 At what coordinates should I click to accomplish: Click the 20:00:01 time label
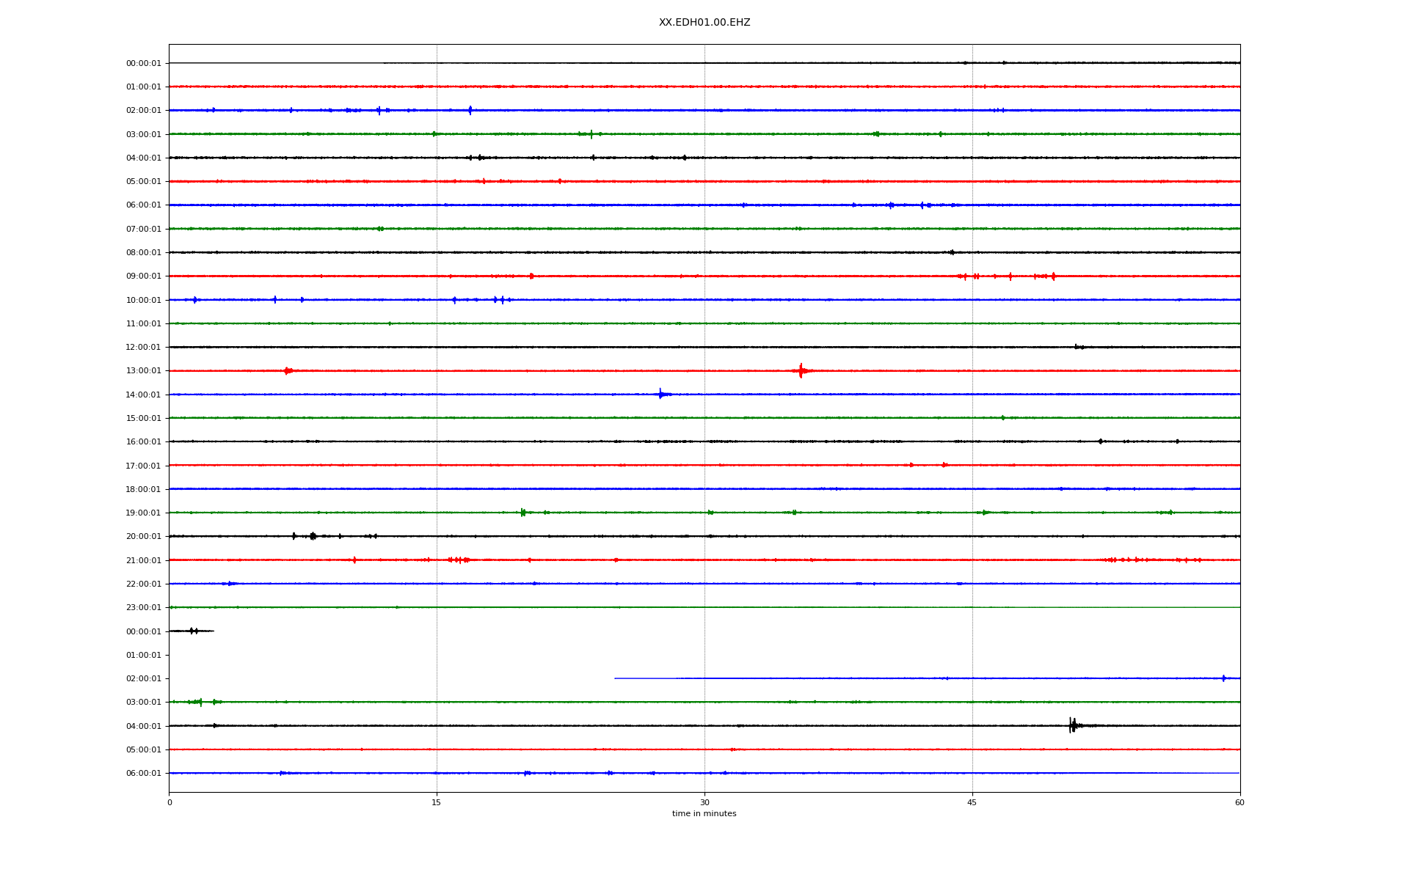[x=143, y=537]
